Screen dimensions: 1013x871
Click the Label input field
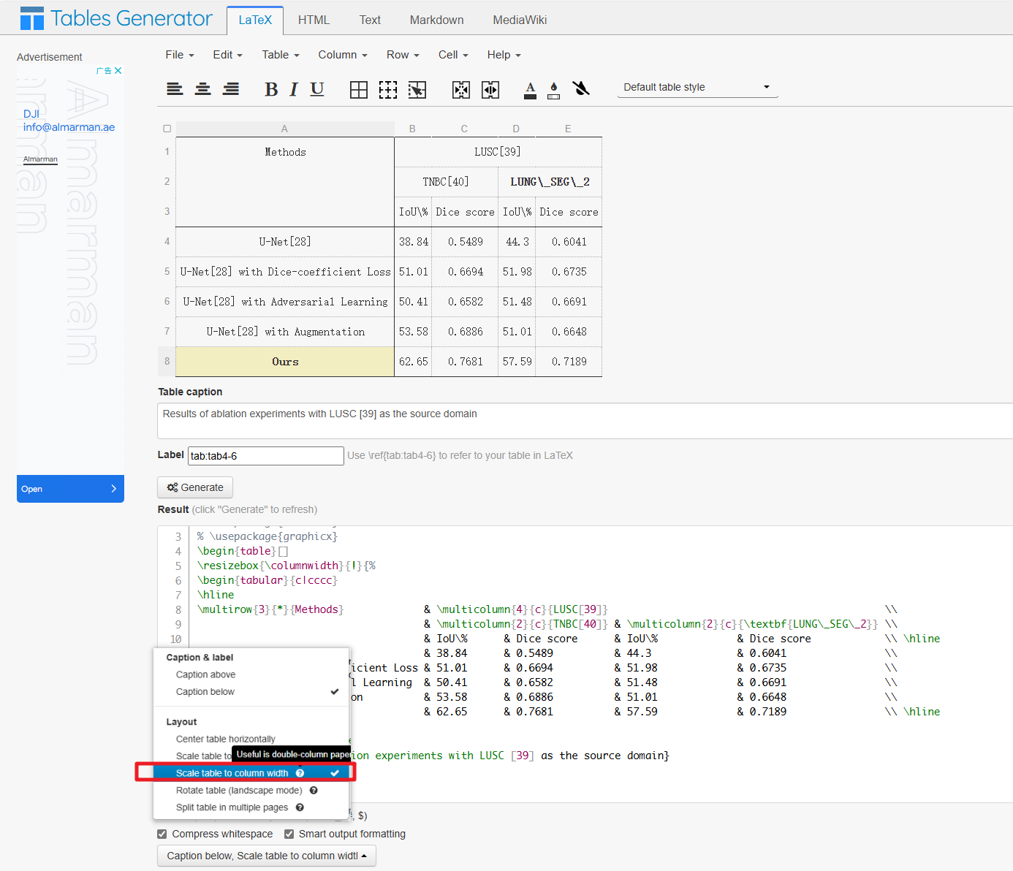pos(266,456)
